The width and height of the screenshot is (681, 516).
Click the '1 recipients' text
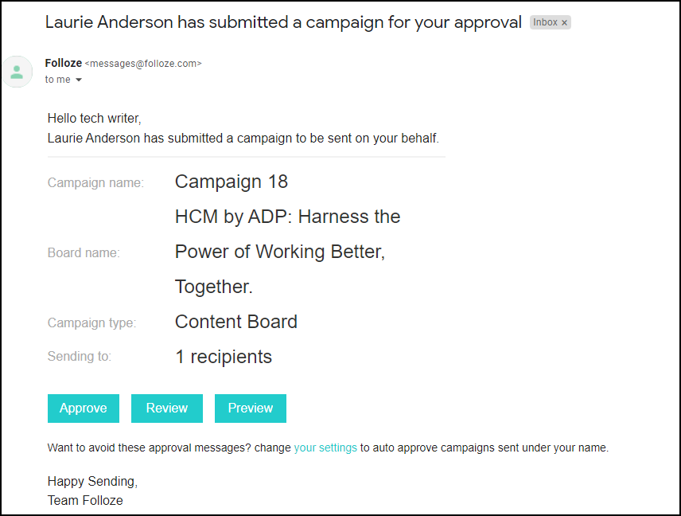point(224,357)
